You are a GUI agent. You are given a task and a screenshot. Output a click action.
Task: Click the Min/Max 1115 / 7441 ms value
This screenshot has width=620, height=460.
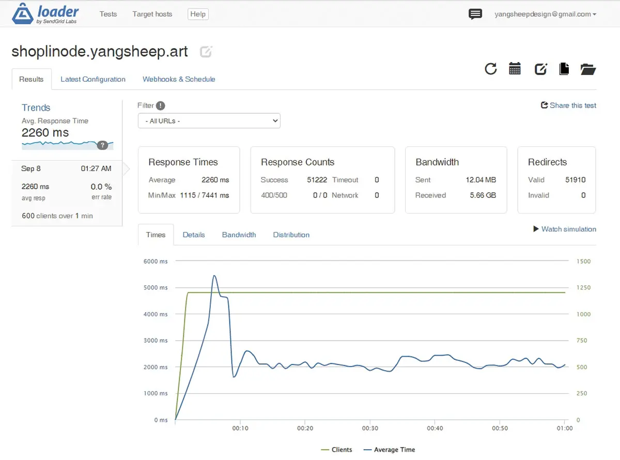click(x=205, y=195)
